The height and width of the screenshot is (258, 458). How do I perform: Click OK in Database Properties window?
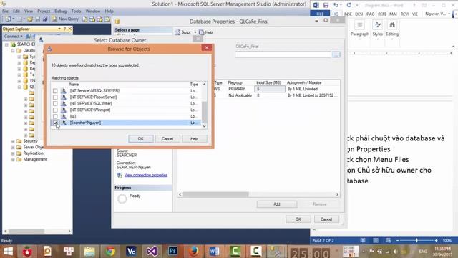pos(298,219)
